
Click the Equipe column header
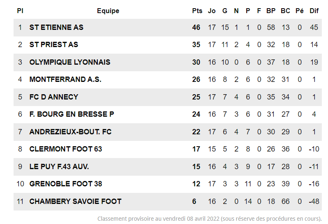[108, 11]
